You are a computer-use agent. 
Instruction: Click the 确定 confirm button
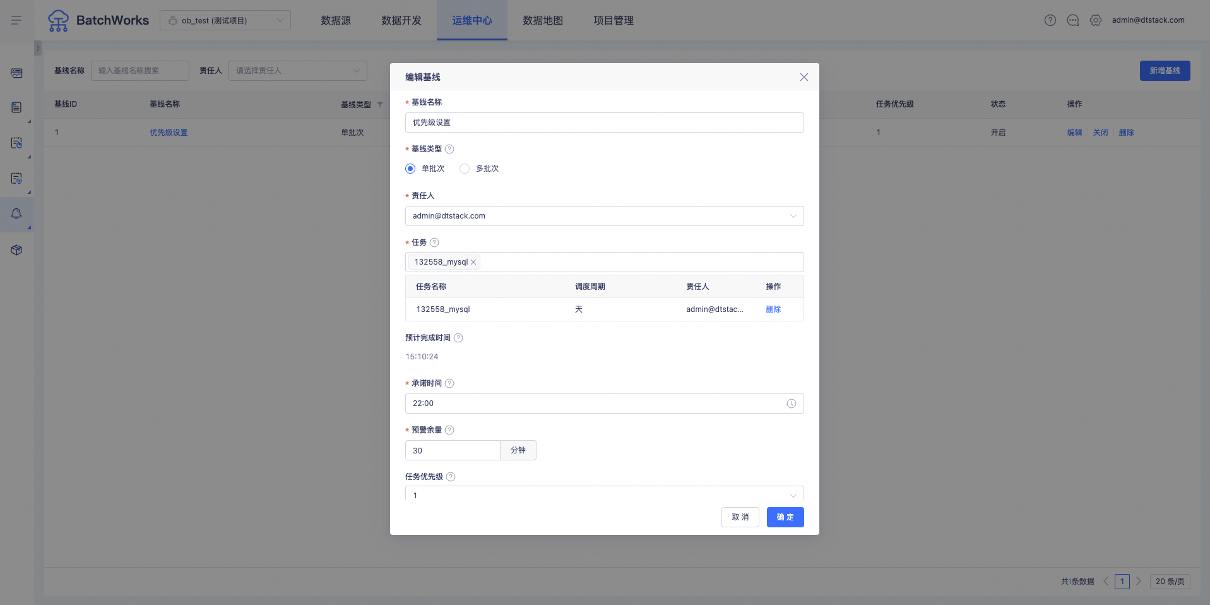click(785, 517)
